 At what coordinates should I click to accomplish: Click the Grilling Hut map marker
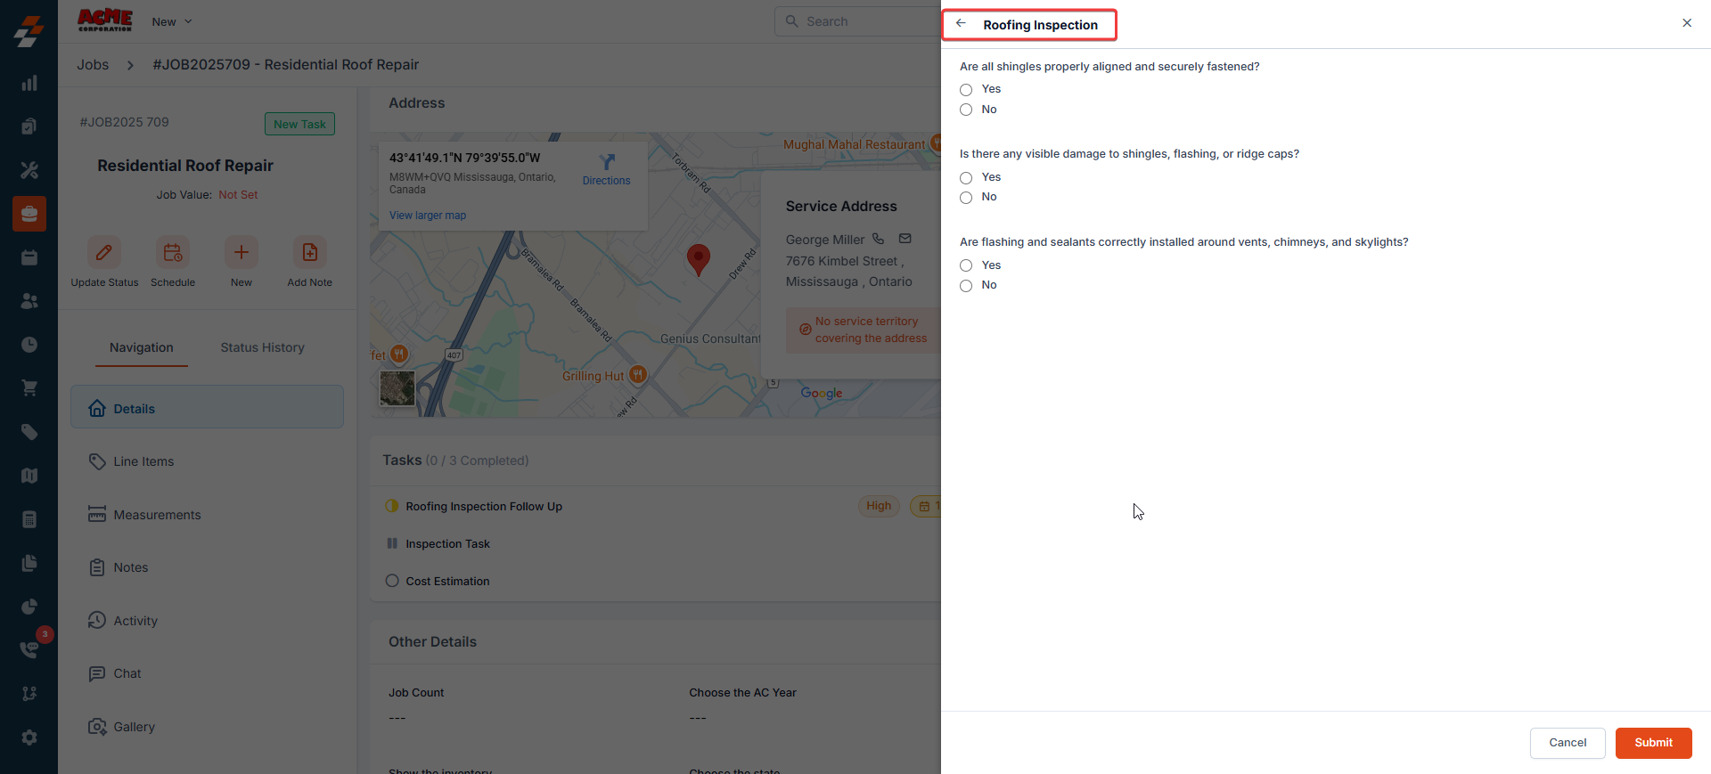(x=638, y=375)
